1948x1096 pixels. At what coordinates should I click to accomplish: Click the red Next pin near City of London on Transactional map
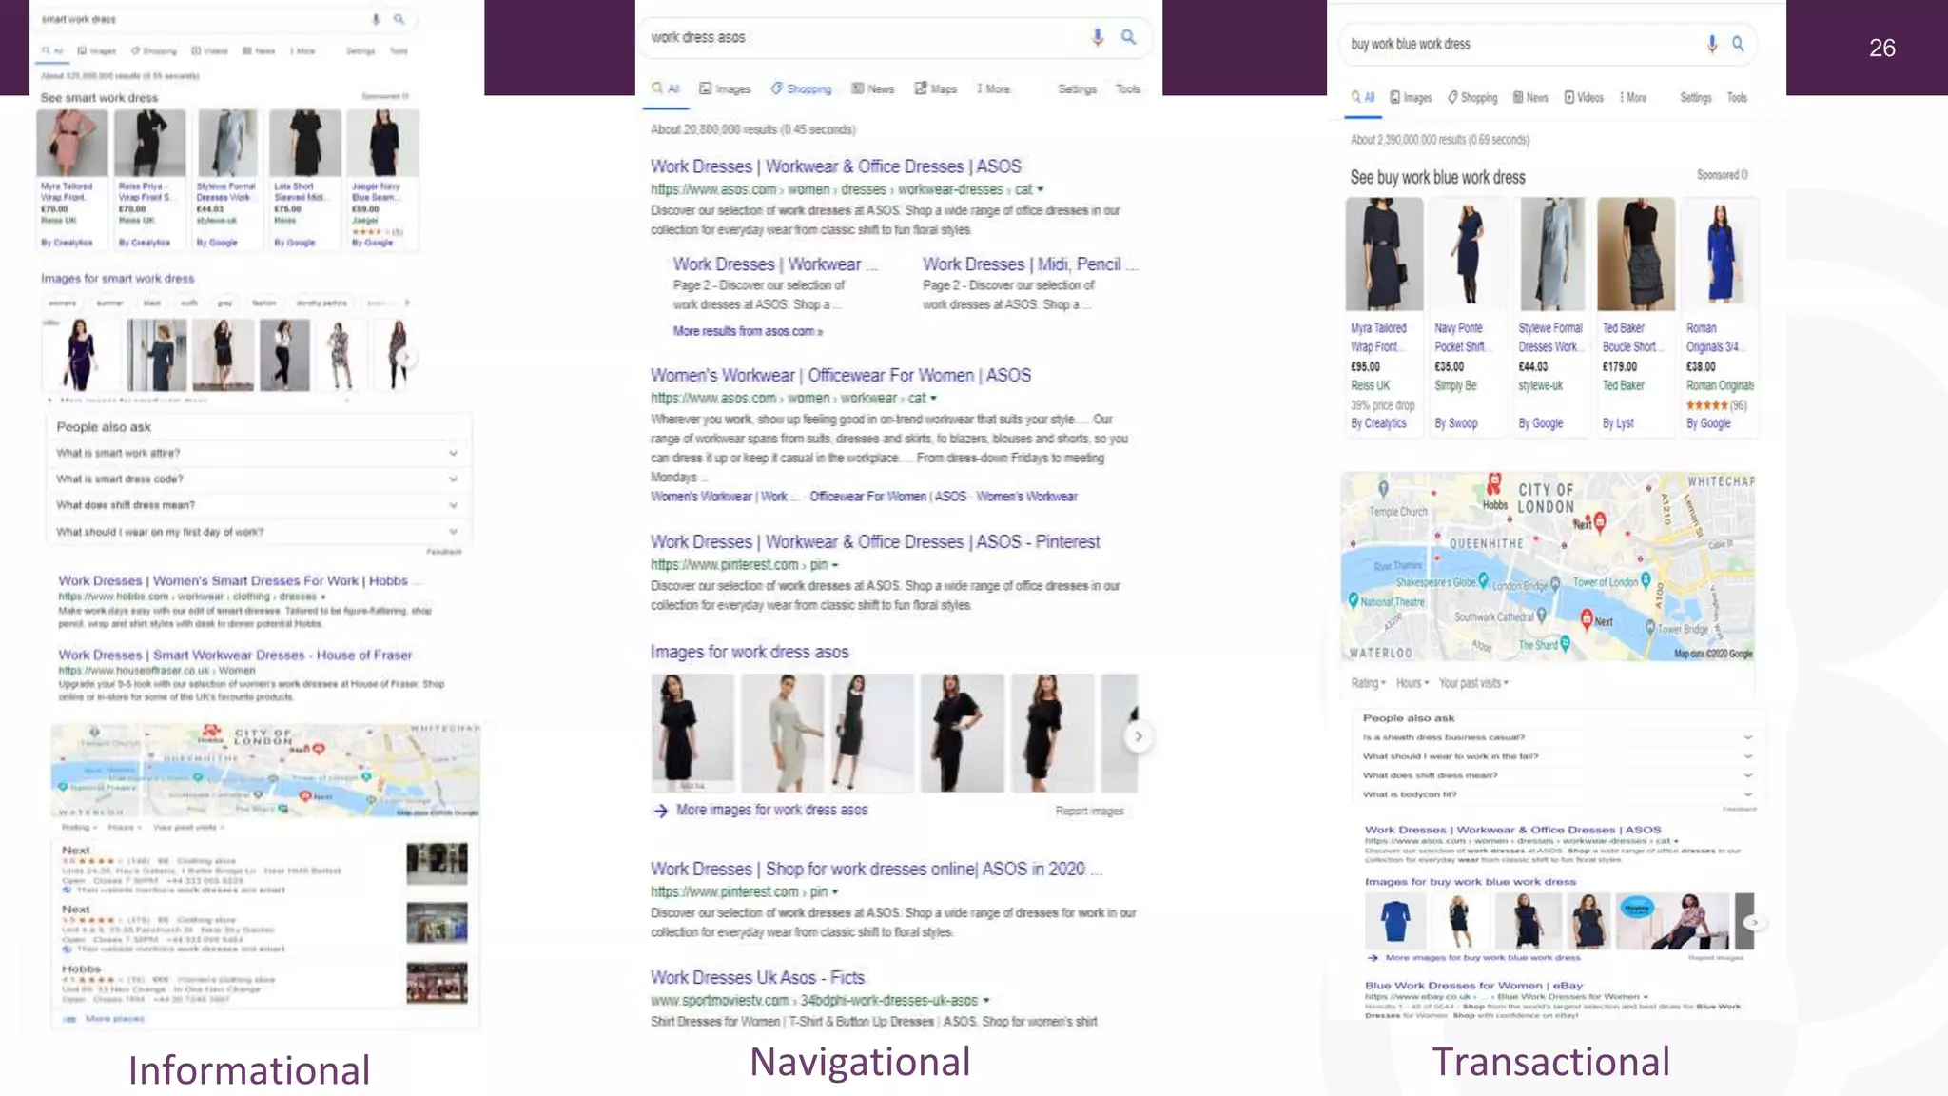(x=1599, y=520)
